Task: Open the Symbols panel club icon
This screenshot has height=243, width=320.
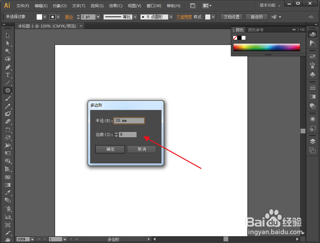Action: point(313,74)
